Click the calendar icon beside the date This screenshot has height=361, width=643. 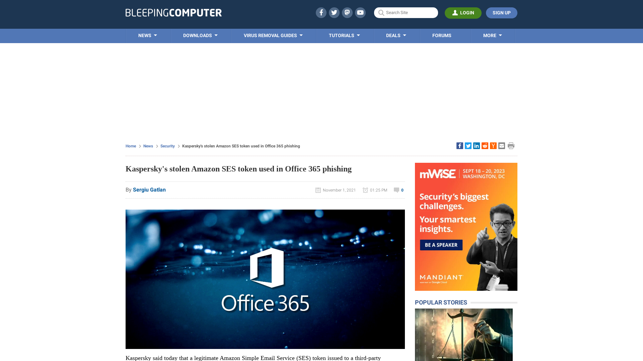318,190
